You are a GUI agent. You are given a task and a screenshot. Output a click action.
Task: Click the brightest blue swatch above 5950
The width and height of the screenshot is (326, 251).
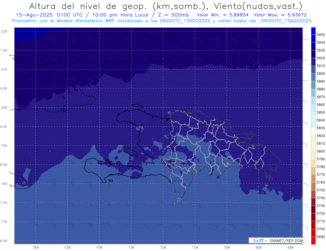[313, 31]
